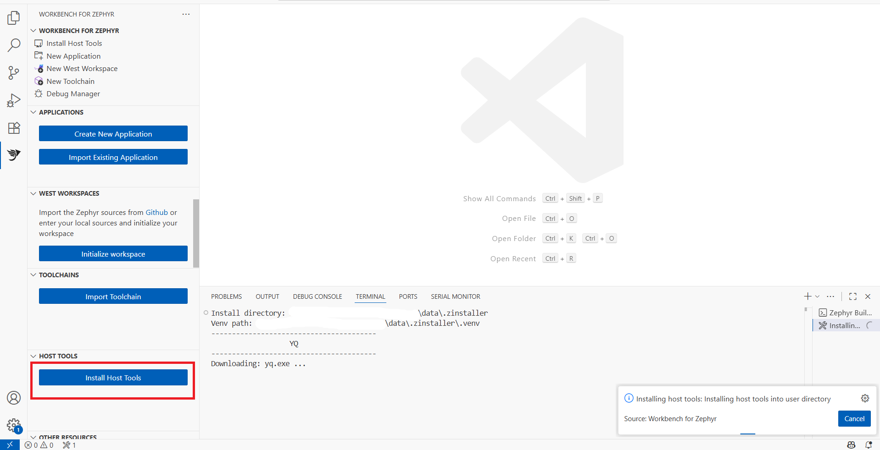
Task: Click the notification settings gear on the toast
Action: (864, 398)
